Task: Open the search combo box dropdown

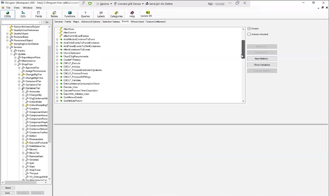Action: pyautogui.click(x=40, y=22)
